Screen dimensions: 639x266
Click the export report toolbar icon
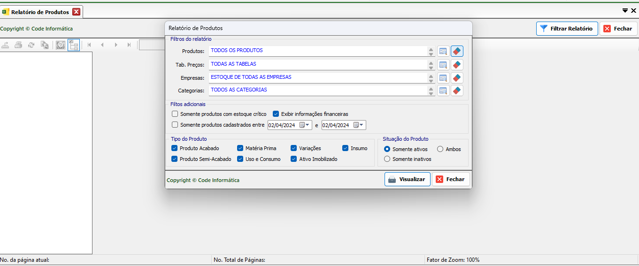6,45
